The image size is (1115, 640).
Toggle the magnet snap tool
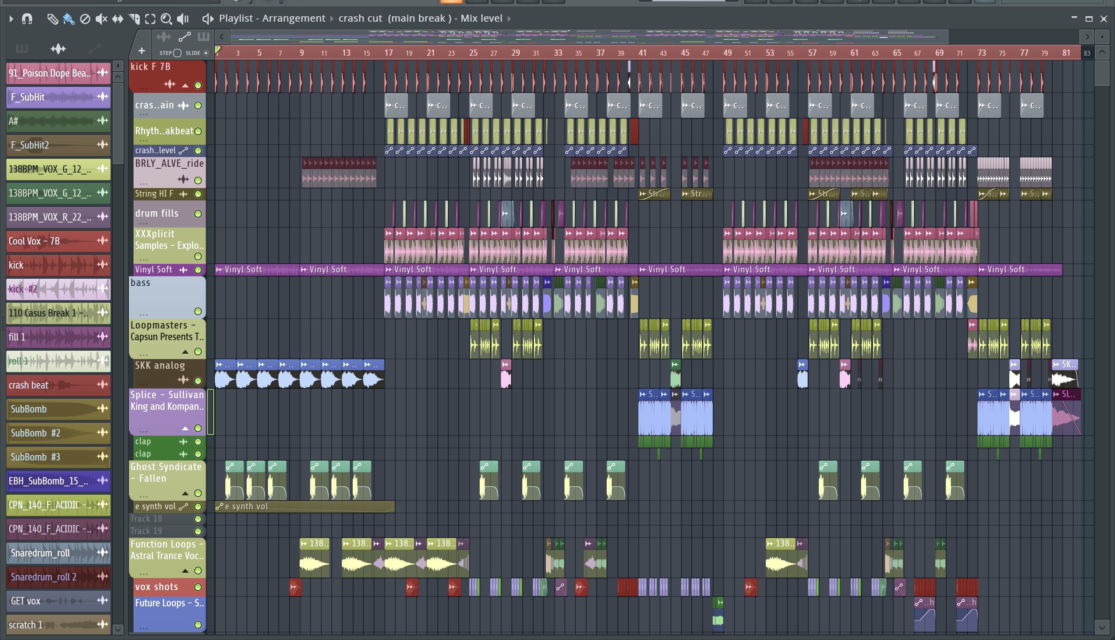click(x=27, y=19)
